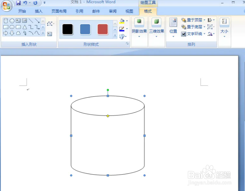The width and height of the screenshot is (245, 191).
Task: Undo the last action
Action: pos(25,3)
